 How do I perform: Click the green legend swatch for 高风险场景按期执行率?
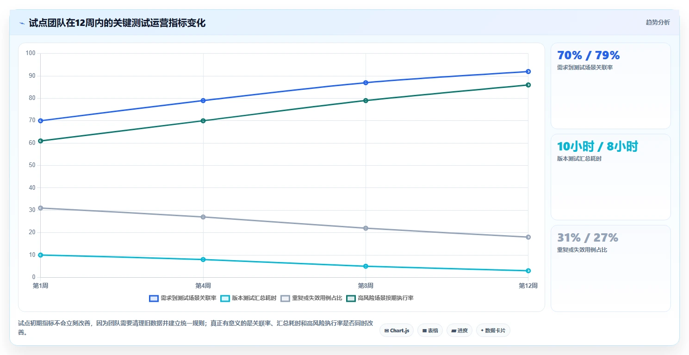click(351, 298)
